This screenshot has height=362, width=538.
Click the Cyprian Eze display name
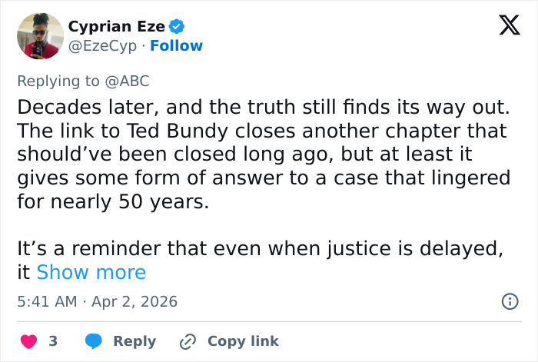pyautogui.click(x=117, y=26)
